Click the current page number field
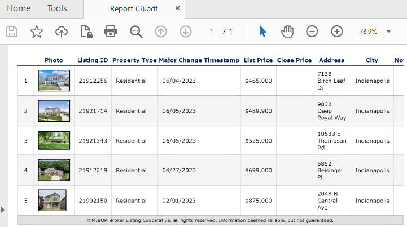This screenshot has width=407, height=227. pos(212,32)
